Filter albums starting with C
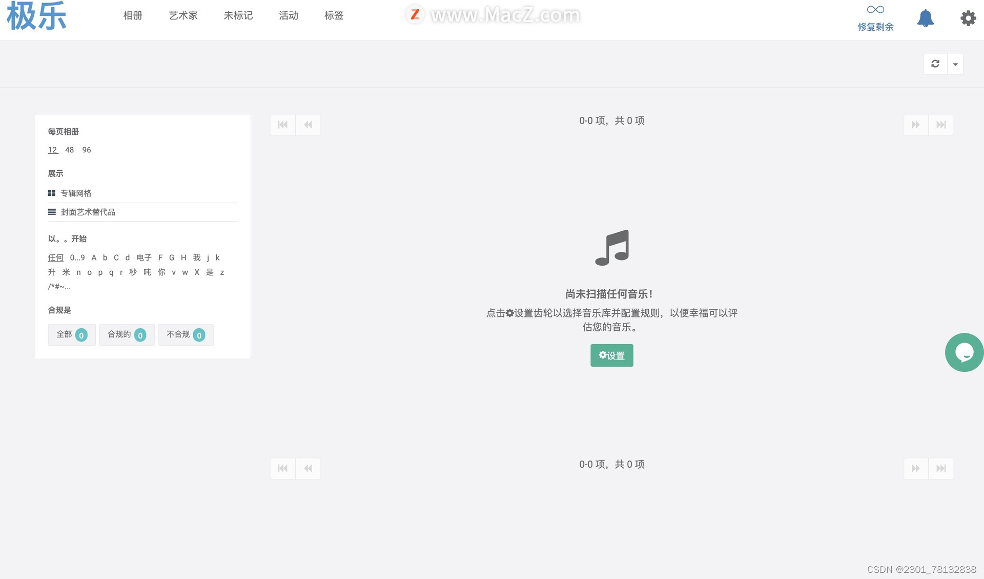 (116, 257)
